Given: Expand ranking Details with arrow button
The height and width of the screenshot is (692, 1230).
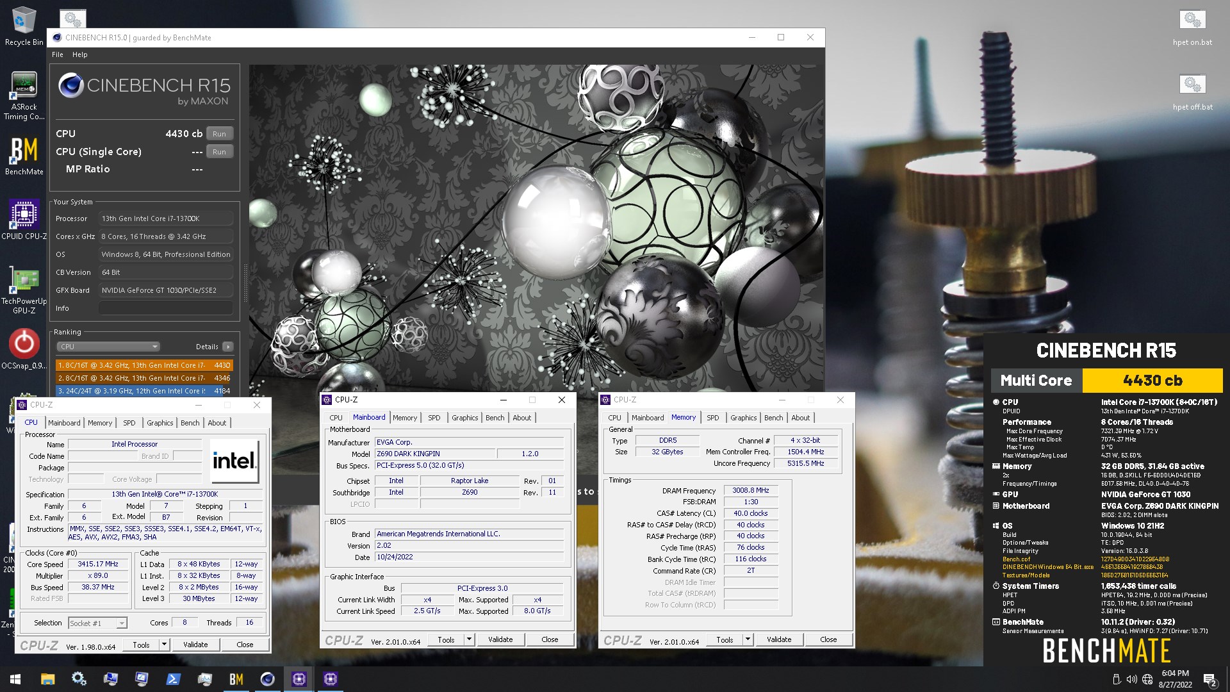Looking at the screenshot, I should [x=228, y=347].
